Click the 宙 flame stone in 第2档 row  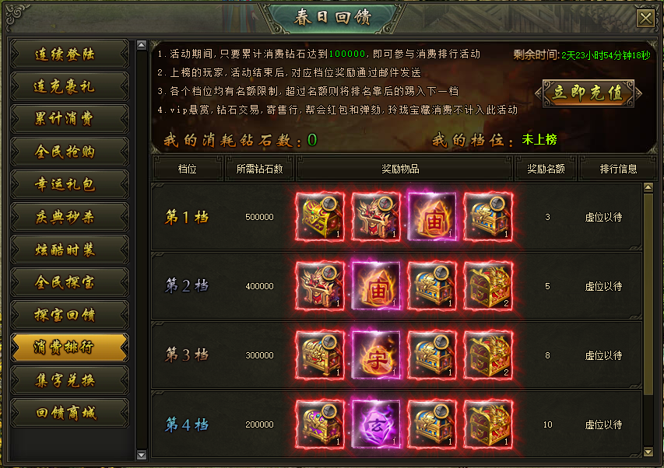(x=376, y=286)
